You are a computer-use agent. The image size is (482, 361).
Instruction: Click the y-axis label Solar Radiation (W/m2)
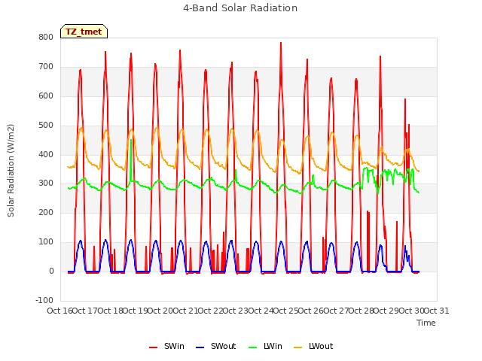coord(11,171)
